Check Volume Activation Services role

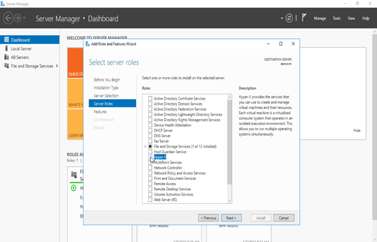tap(150, 194)
